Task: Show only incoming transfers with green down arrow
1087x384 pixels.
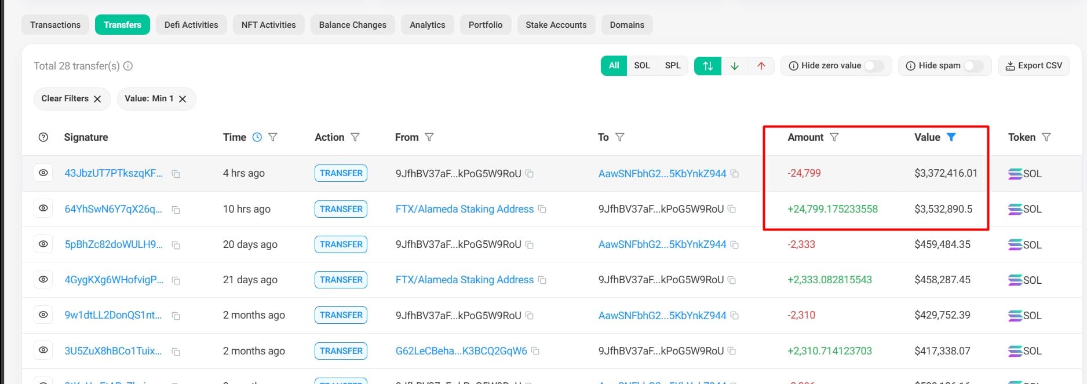Action: tap(734, 66)
